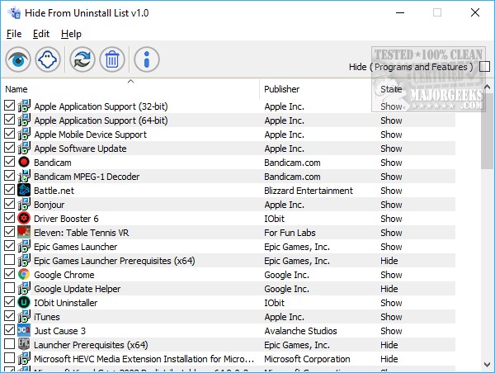Viewport: 495px width, 373px height.
Task: Select the Google Update Helper icon
Action: [x=24, y=288]
